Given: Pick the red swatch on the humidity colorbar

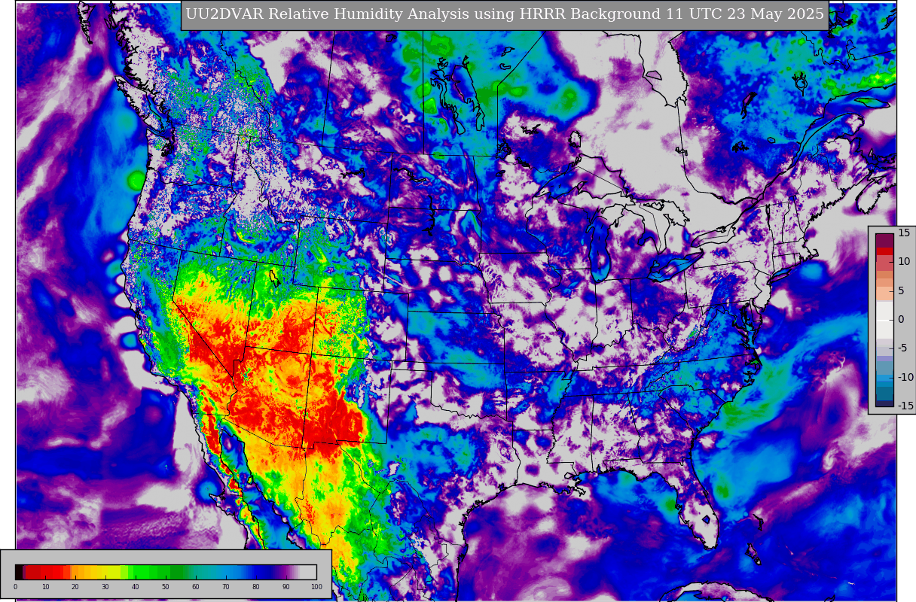Looking at the screenshot, I should click(x=45, y=572).
